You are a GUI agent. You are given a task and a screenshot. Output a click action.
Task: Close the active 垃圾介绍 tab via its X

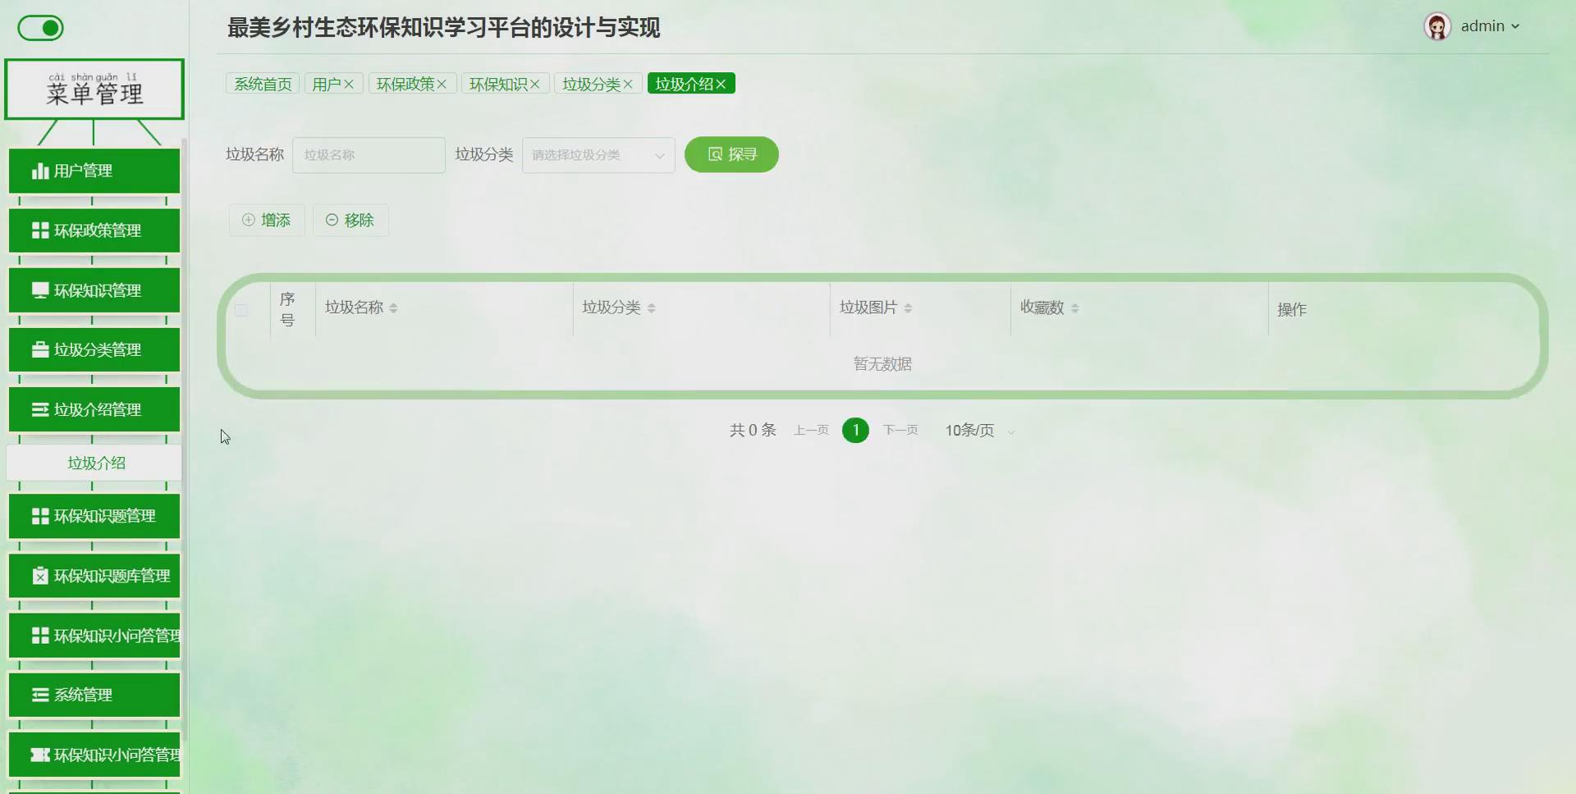[721, 84]
